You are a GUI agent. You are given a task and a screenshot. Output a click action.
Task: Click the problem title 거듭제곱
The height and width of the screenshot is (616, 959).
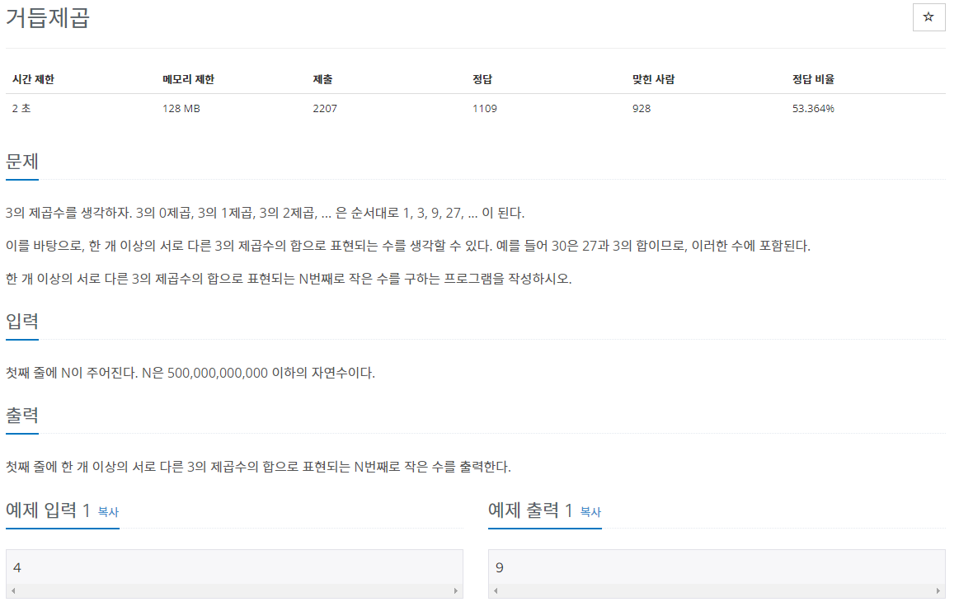point(48,17)
